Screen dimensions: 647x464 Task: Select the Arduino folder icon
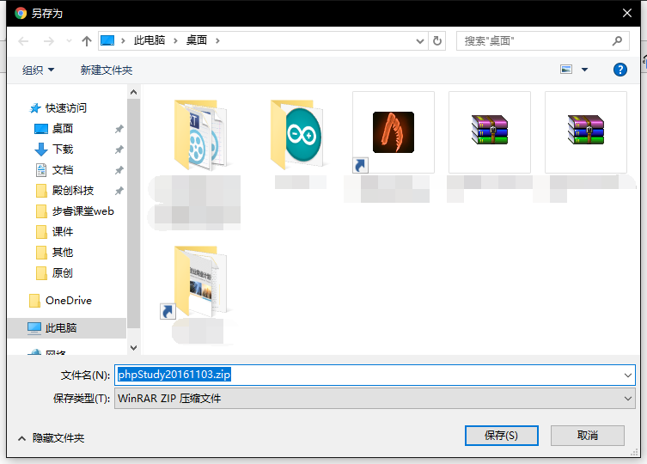click(297, 134)
